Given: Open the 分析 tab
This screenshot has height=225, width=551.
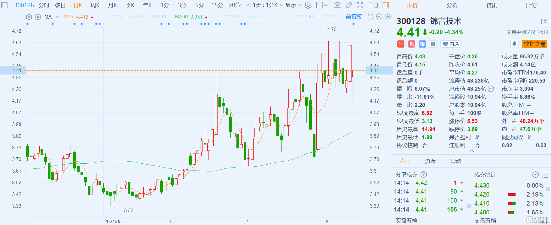Looking at the screenshot, I should click(x=452, y=5).
